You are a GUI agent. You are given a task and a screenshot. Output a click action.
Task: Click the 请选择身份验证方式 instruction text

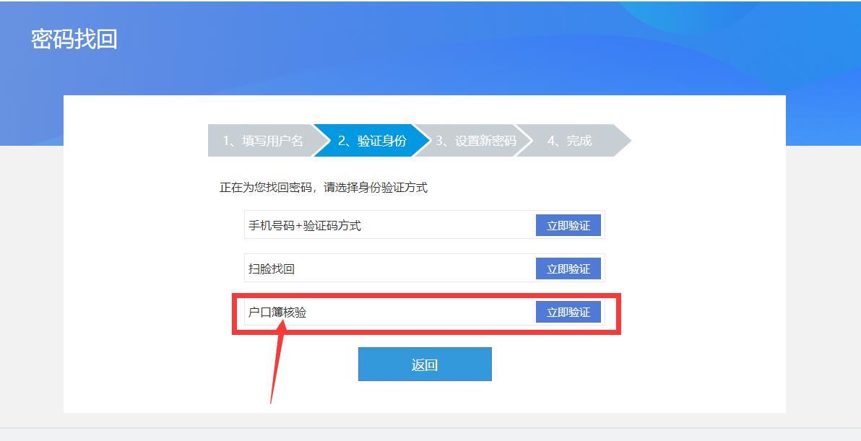click(376, 188)
